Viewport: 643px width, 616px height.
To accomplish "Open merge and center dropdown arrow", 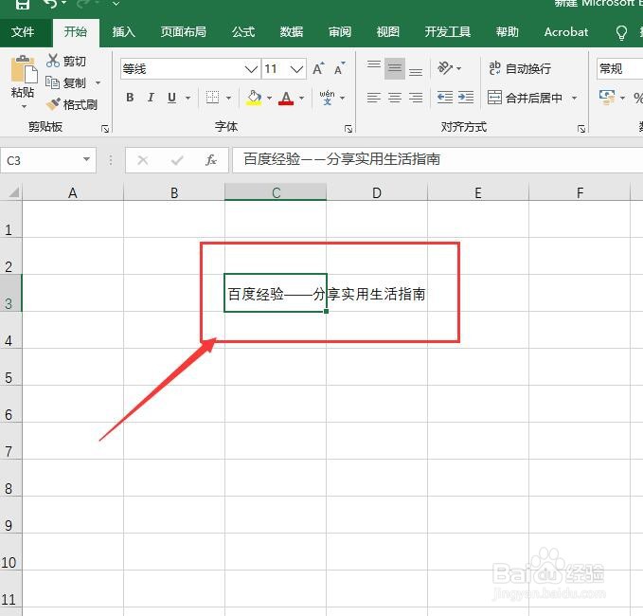I will (x=575, y=98).
